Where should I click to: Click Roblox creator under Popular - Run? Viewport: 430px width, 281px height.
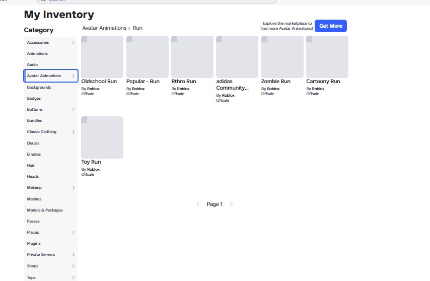pyautogui.click(x=138, y=89)
